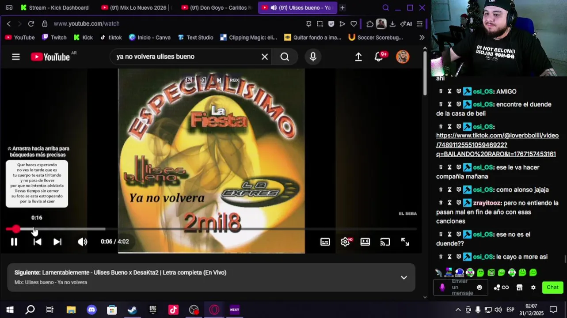Open the Twitch bookmark

tap(54, 38)
